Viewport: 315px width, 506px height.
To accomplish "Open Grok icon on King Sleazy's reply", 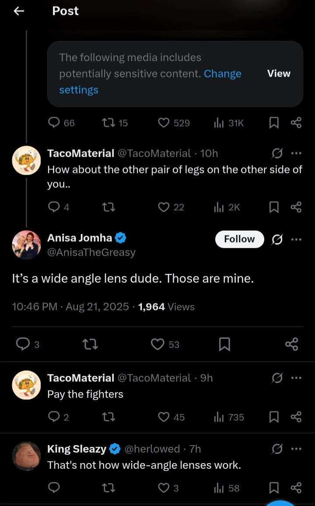I will point(277,449).
